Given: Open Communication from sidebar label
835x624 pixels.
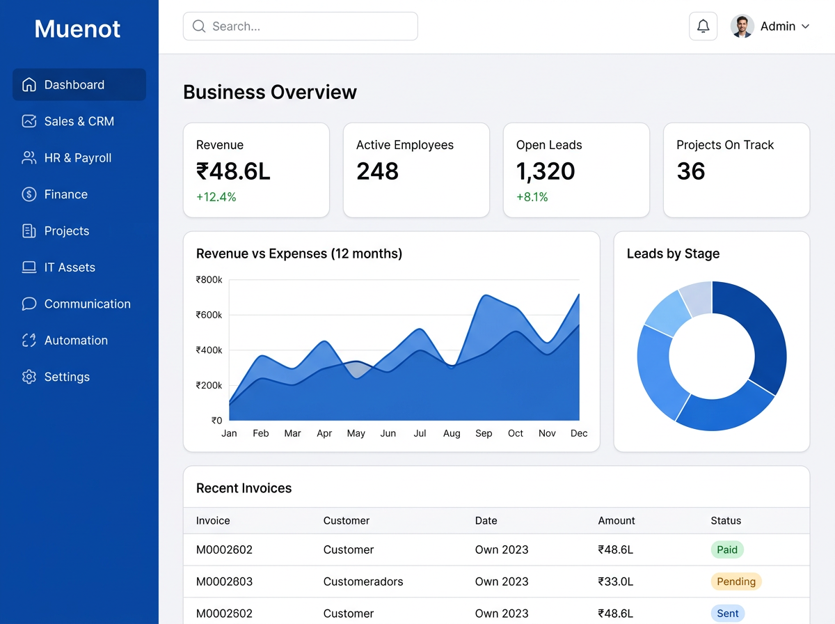Looking at the screenshot, I should pyautogui.click(x=88, y=304).
